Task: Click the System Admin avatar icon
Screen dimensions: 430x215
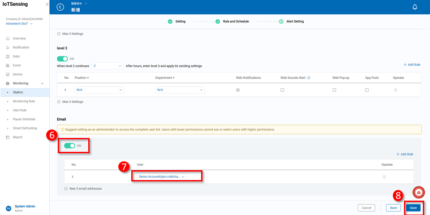Action: click(x=8, y=208)
